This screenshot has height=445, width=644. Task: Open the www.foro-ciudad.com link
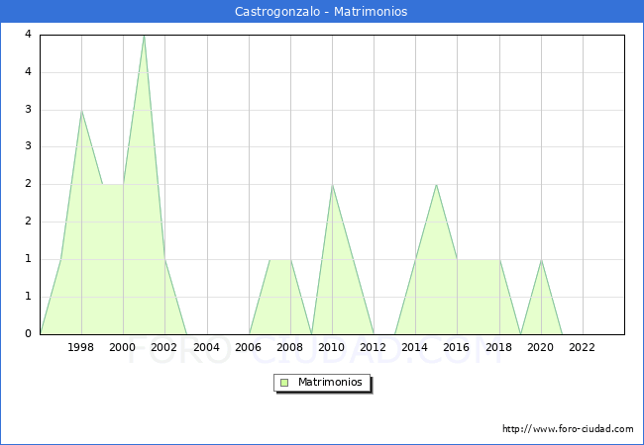(568, 429)
